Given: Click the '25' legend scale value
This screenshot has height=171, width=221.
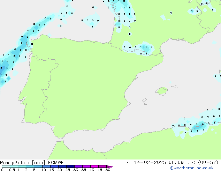Looking at the screenshot, I should [x=68, y=170].
